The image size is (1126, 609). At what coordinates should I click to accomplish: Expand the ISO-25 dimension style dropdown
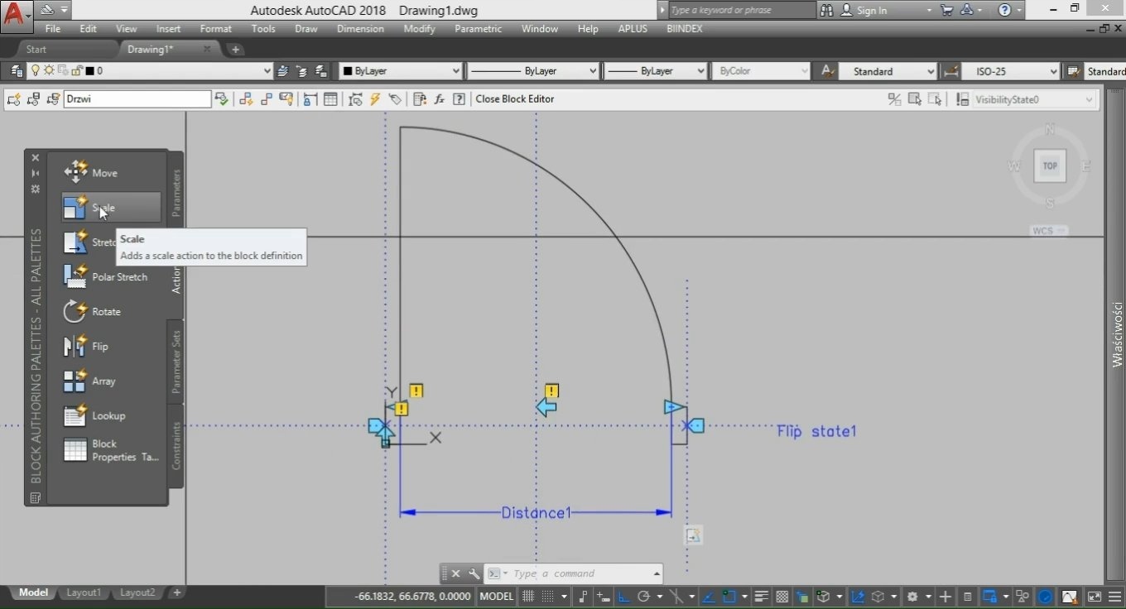[x=1052, y=71]
